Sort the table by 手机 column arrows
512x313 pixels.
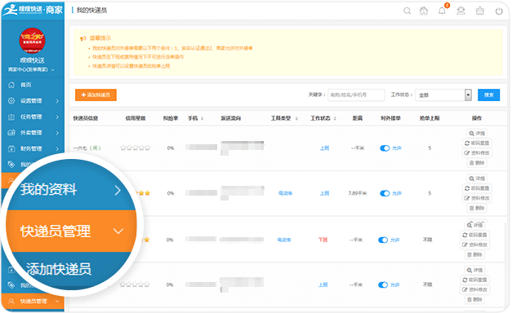click(203, 119)
